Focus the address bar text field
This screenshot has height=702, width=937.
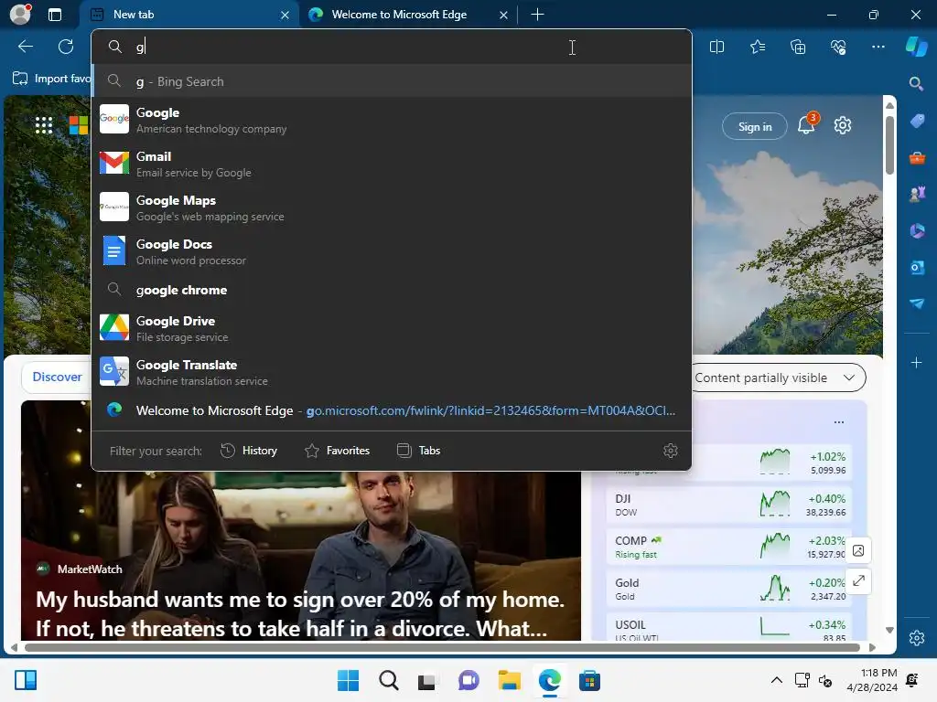[x=392, y=47]
